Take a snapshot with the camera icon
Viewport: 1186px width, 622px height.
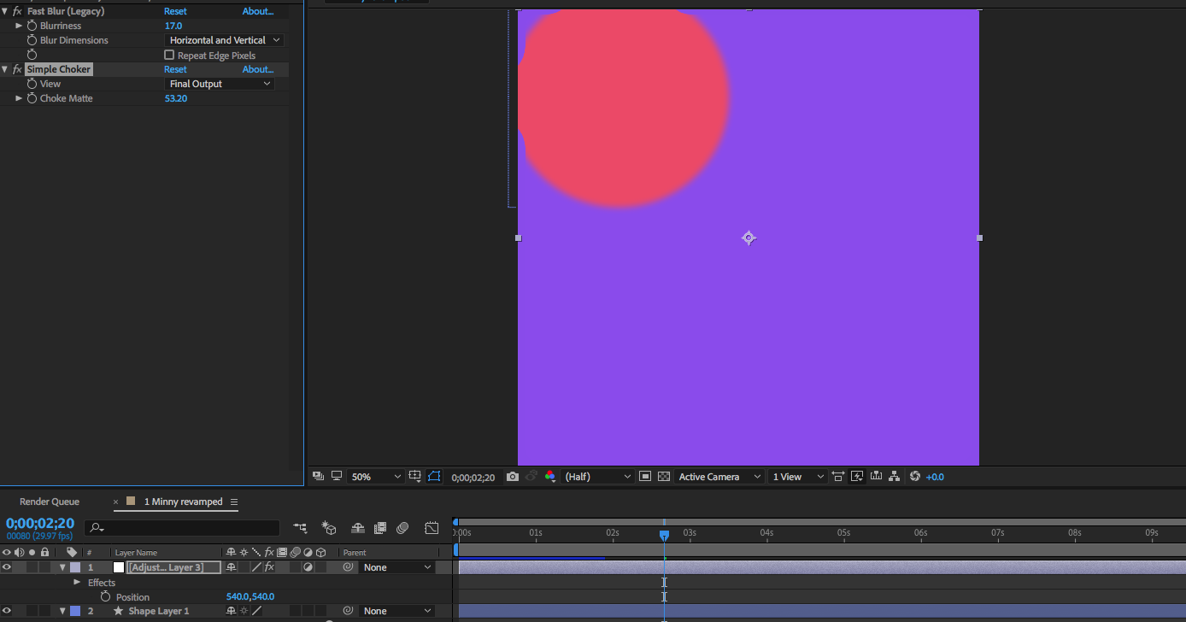tap(512, 477)
